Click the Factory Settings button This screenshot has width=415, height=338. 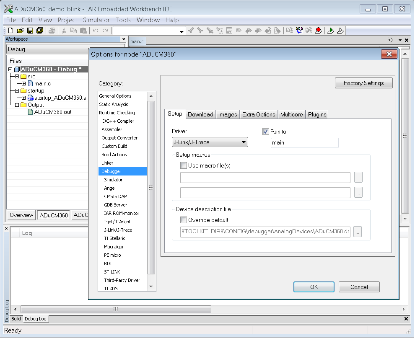364,83
